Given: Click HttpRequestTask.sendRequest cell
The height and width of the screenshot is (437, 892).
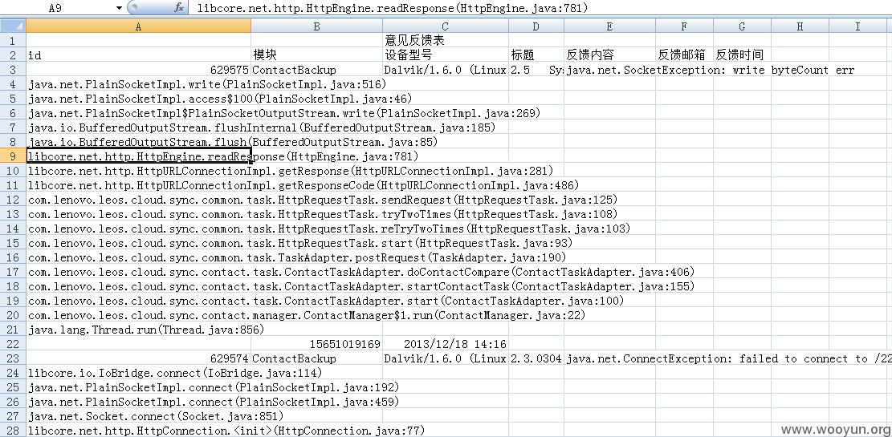Looking at the screenshot, I should click(x=138, y=200).
